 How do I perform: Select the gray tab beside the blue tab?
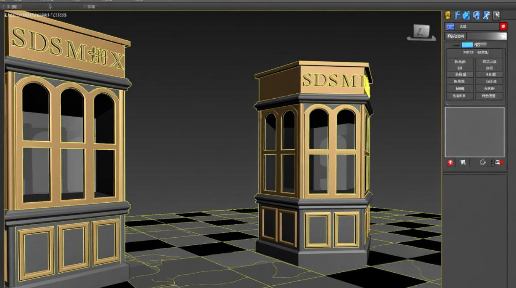480,45
